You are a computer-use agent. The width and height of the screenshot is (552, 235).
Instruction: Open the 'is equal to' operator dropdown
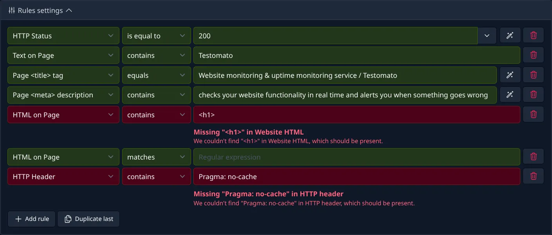(x=156, y=36)
